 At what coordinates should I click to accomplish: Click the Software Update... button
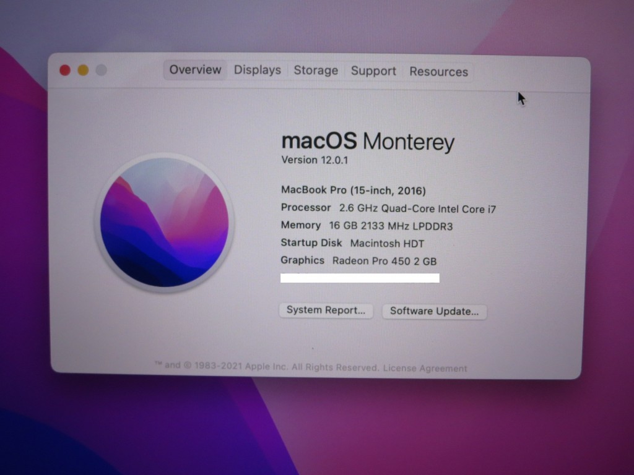pos(434,312)
